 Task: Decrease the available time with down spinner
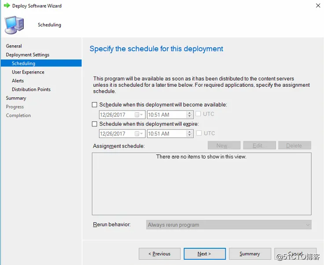[x=189, y=116]
